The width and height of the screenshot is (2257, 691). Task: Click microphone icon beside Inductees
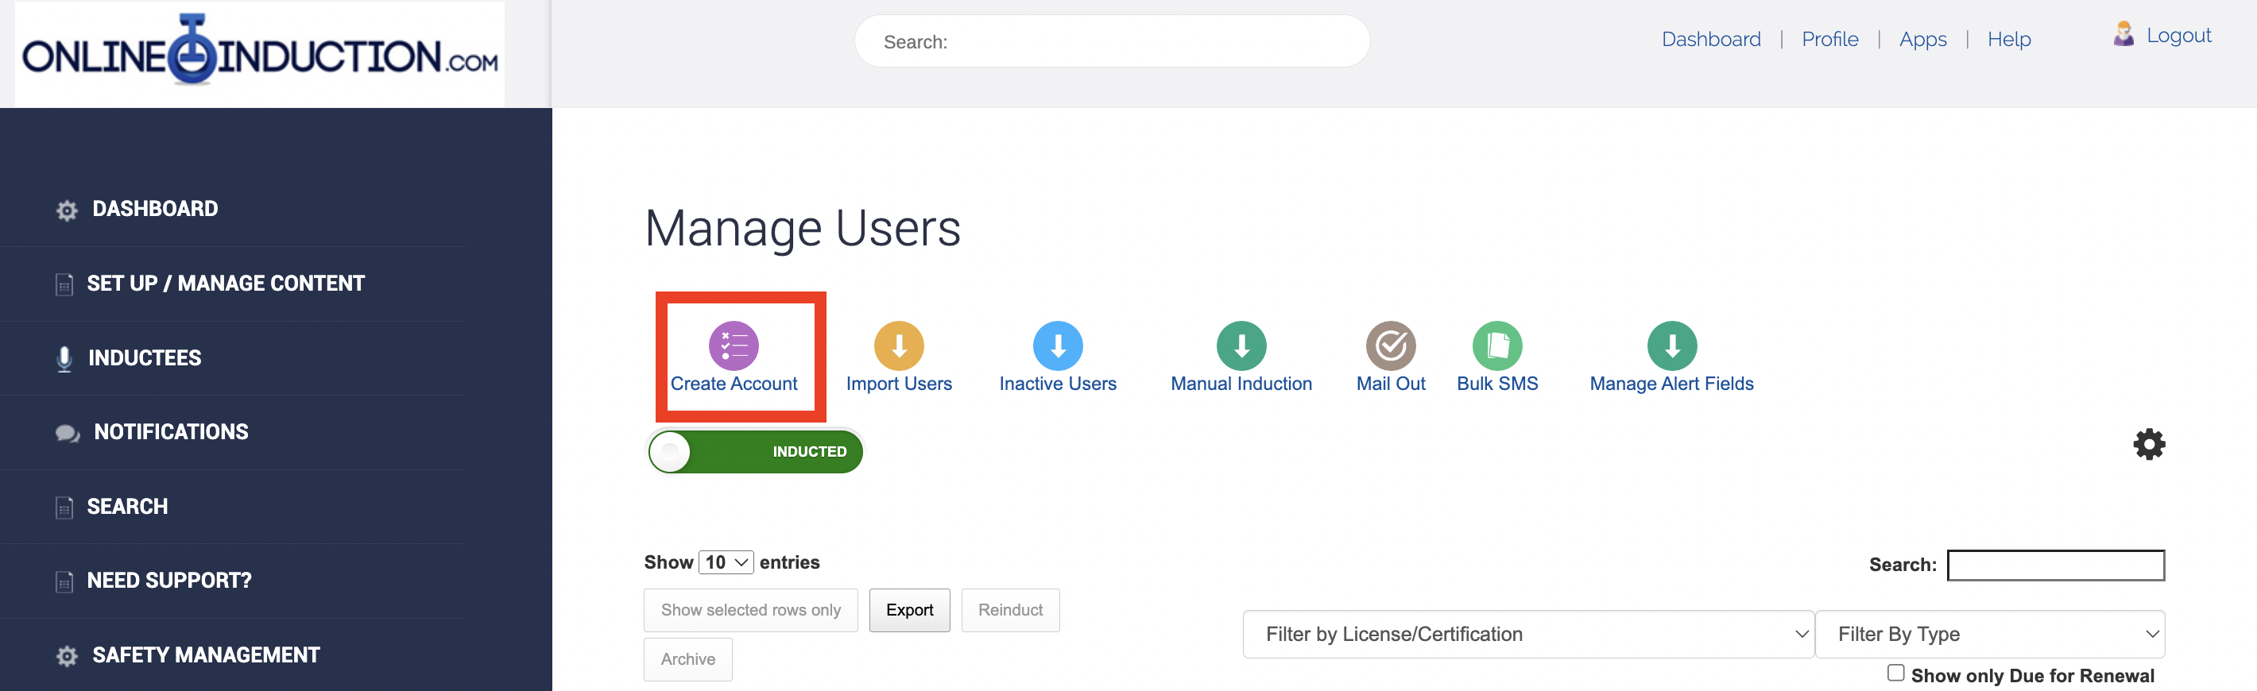click(64, 358)
